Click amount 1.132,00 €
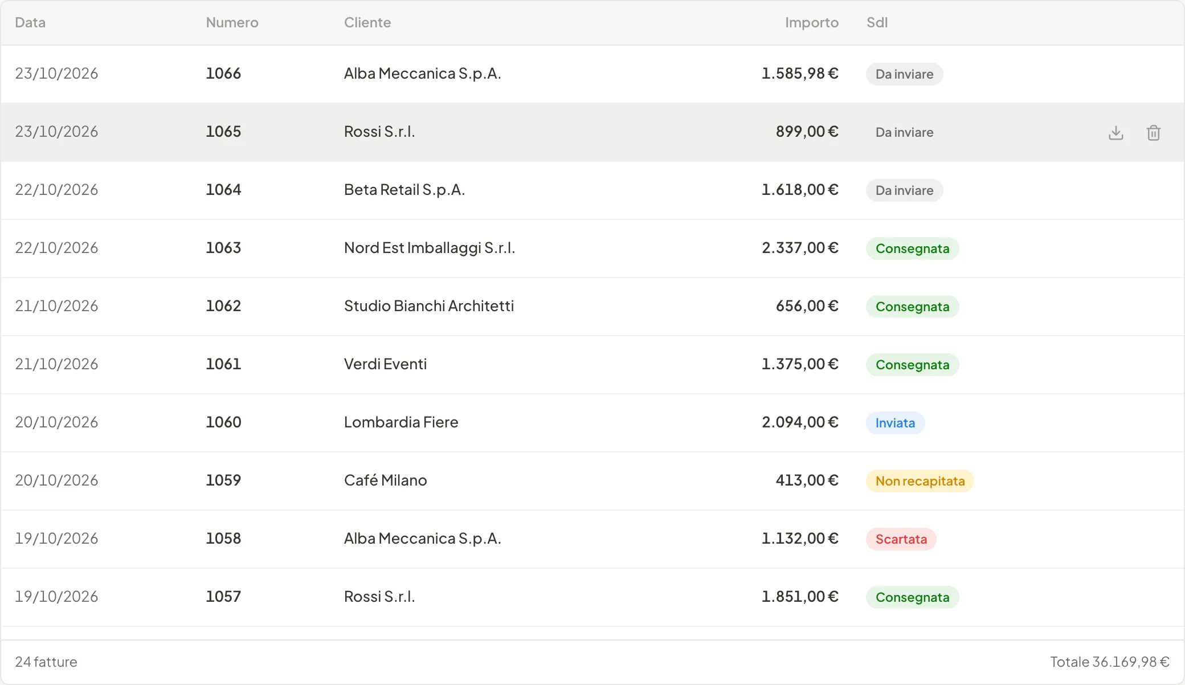The image size is (1185, 685). (x=800, y=539)
